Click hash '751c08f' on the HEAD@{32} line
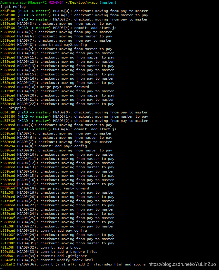Image resolution: width=219 pixels, height=270 pixels. [8, 247]
